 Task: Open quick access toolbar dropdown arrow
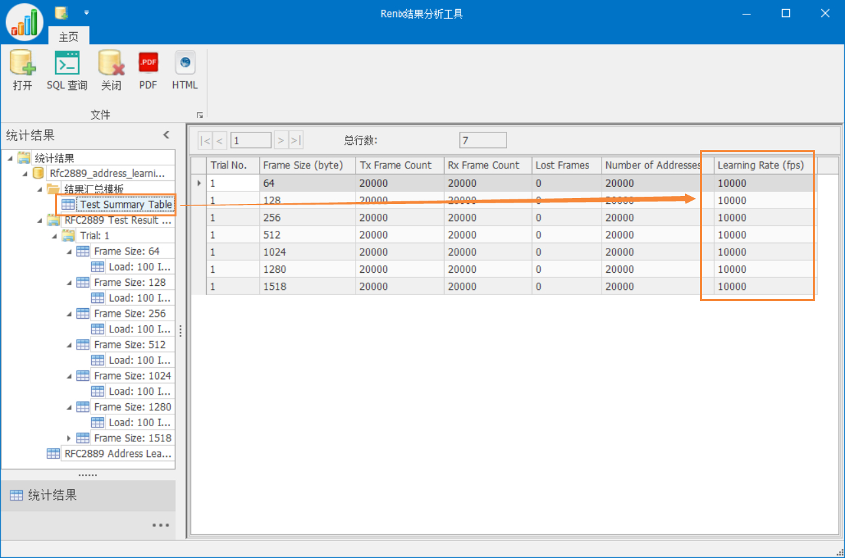pos(87,12)
